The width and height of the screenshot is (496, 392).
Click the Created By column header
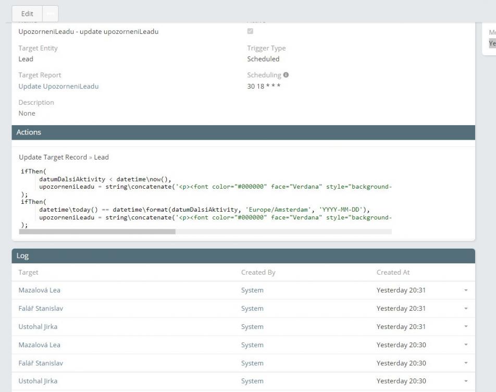[x=258, y=273]
